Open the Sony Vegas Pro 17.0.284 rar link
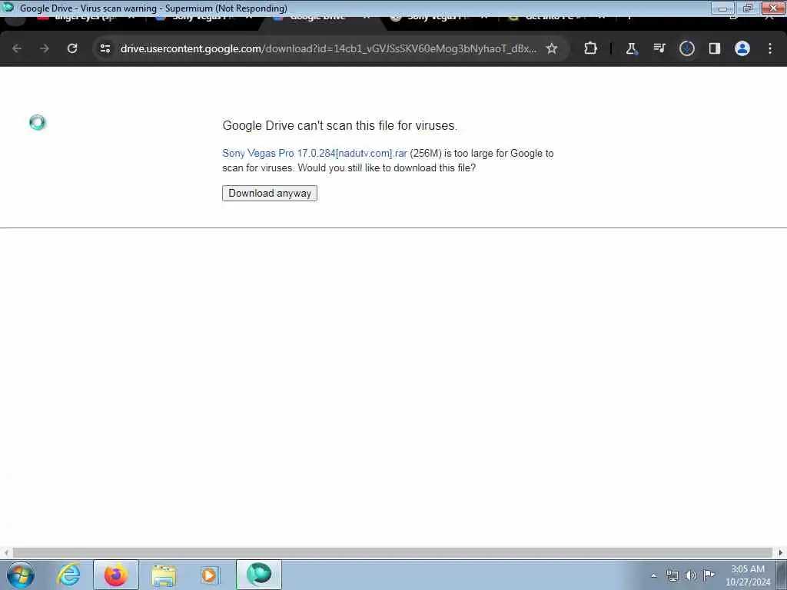787x590 pixels. click(x=314, y=153)
